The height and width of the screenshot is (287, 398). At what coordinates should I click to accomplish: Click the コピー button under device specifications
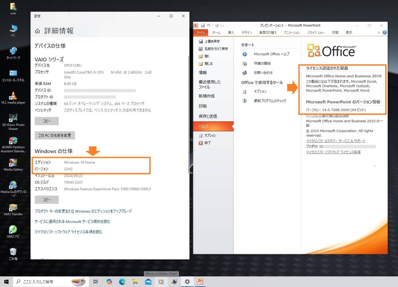(47, 121)
